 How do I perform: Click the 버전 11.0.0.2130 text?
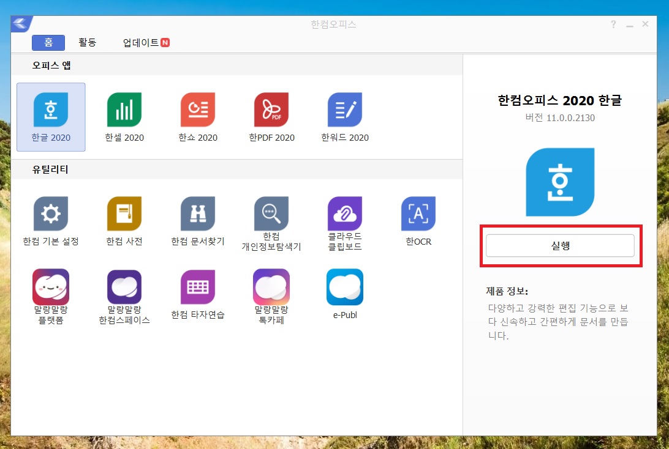[560, 118]
